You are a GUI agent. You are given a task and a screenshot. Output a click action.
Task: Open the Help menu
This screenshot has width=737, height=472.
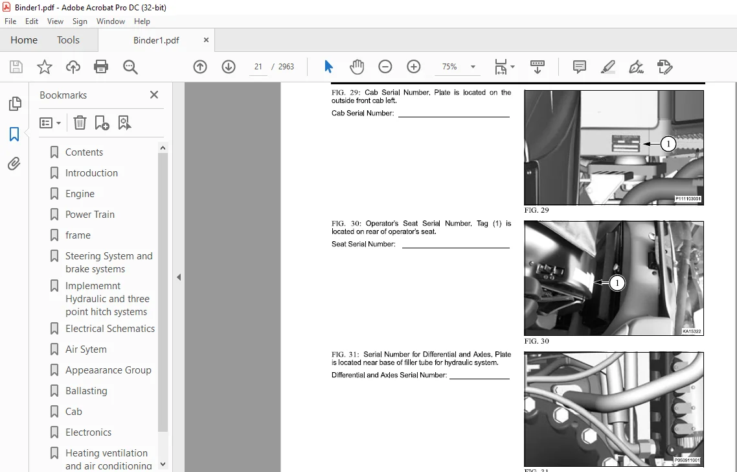click(142, 21)
